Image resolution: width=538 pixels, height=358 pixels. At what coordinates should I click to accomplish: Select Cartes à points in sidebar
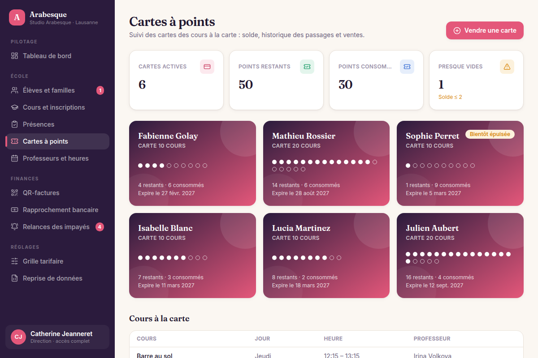(x=57, y=141)
